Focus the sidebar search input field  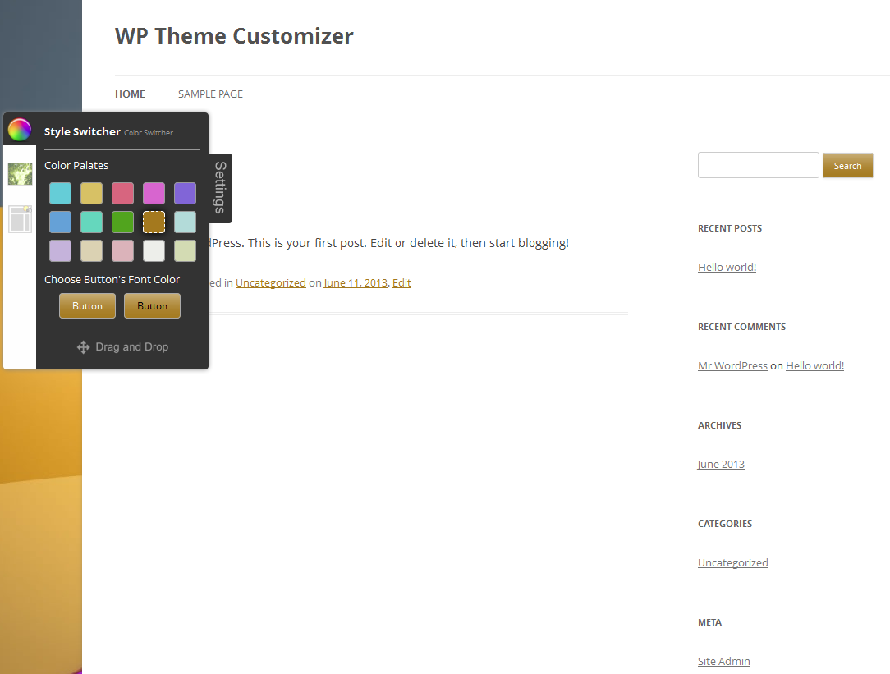[759, 165]
